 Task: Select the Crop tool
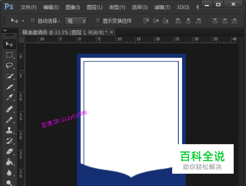pos(9,87)
